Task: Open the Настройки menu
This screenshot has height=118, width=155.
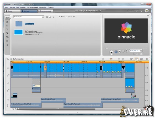Action: pyautogui.click(x=43, y=7)
